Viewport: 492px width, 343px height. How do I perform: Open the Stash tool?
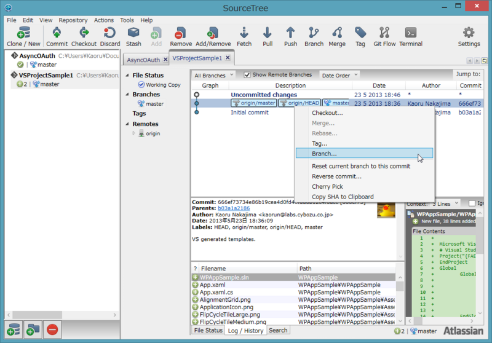coord(133,37)
